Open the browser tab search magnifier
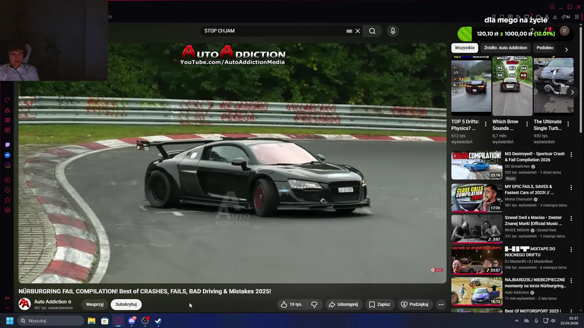This screenshot has height=328, width=584. tap(552, 7)
